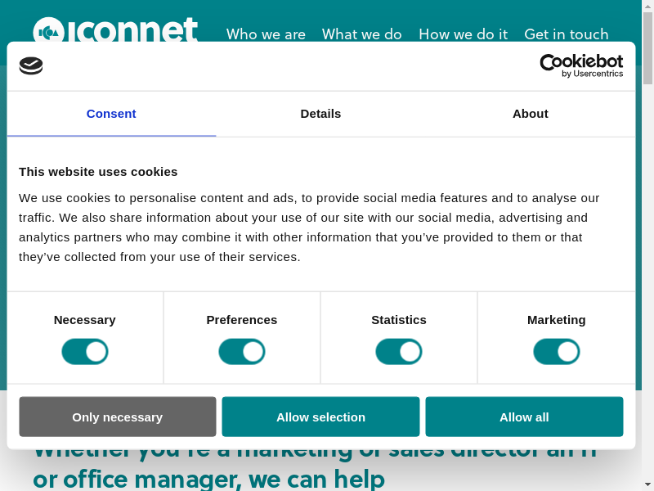
Task: Turn off the Statistics cookies toggle
Action: tap(399, 352)
